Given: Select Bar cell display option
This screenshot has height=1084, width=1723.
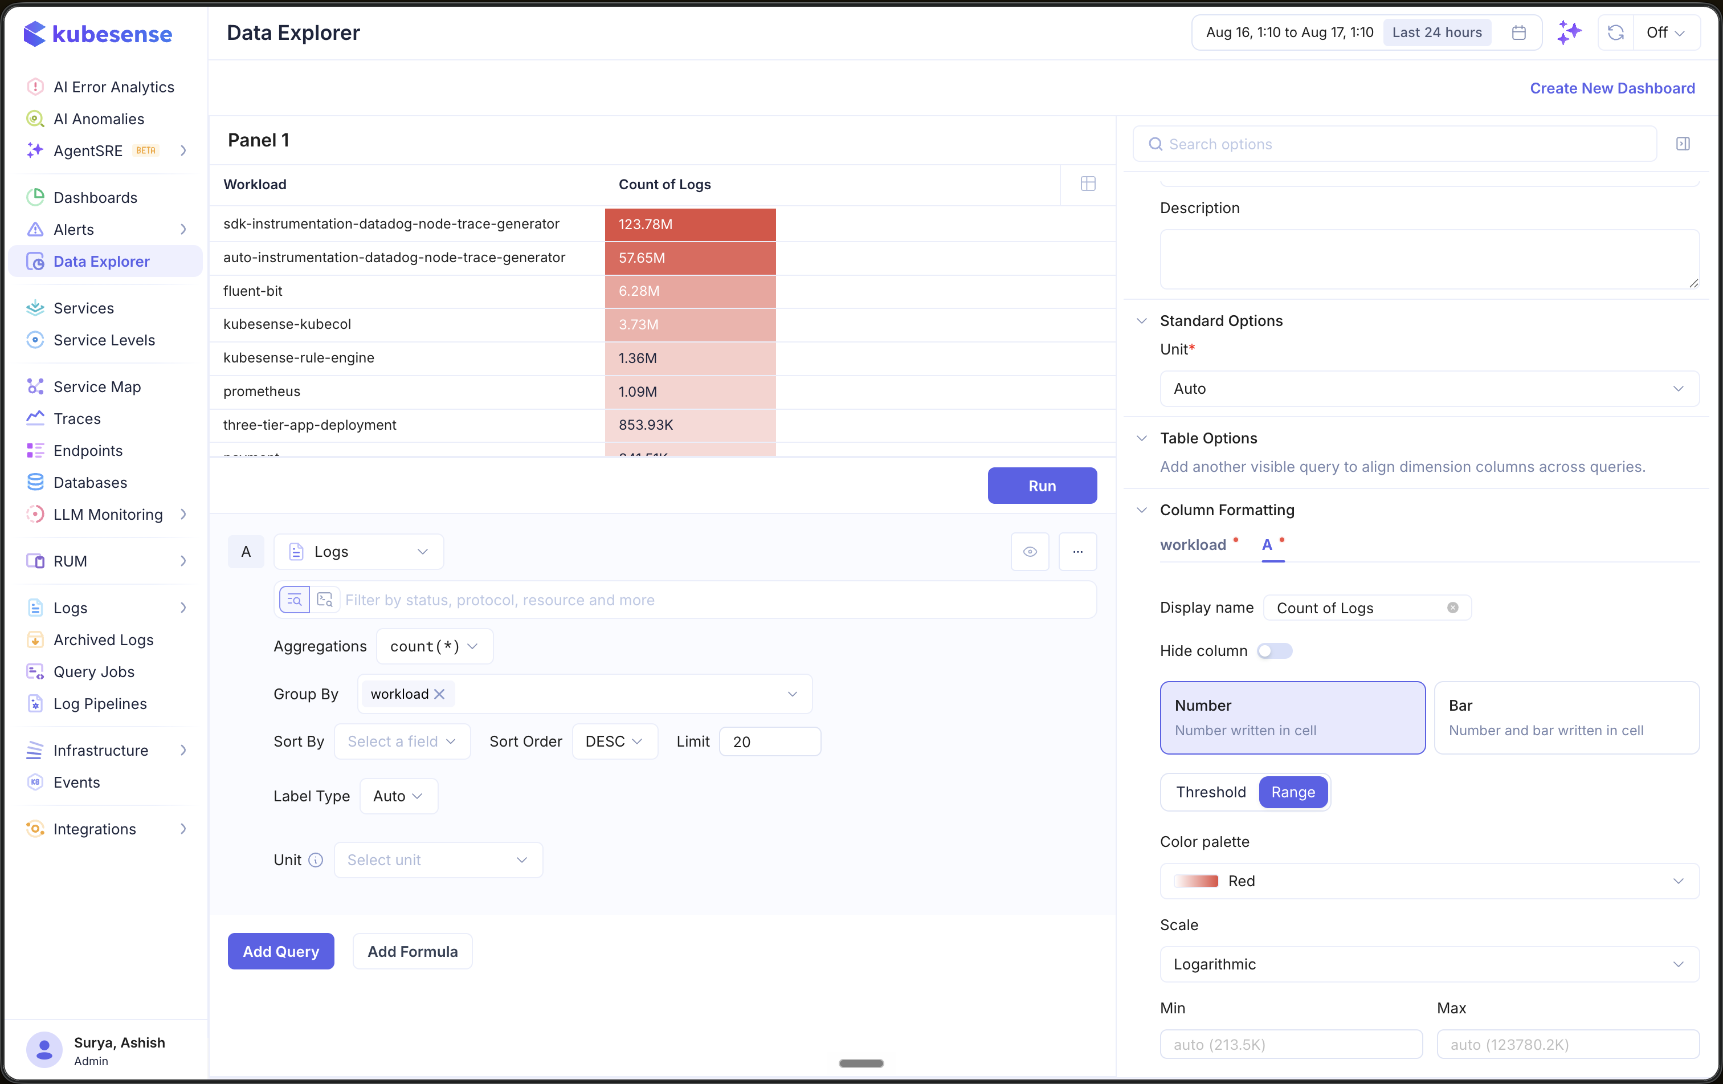Looking at the screenshot, I should (1566, 718).
